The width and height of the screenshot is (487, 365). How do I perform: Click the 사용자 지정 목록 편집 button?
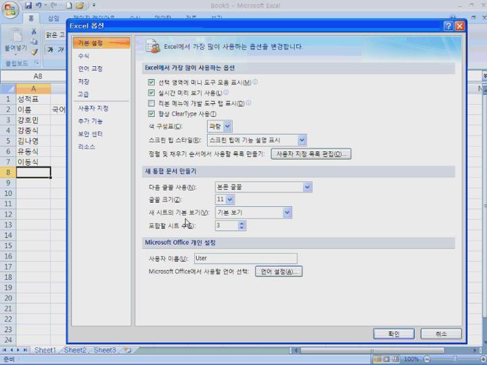point(311,154)
